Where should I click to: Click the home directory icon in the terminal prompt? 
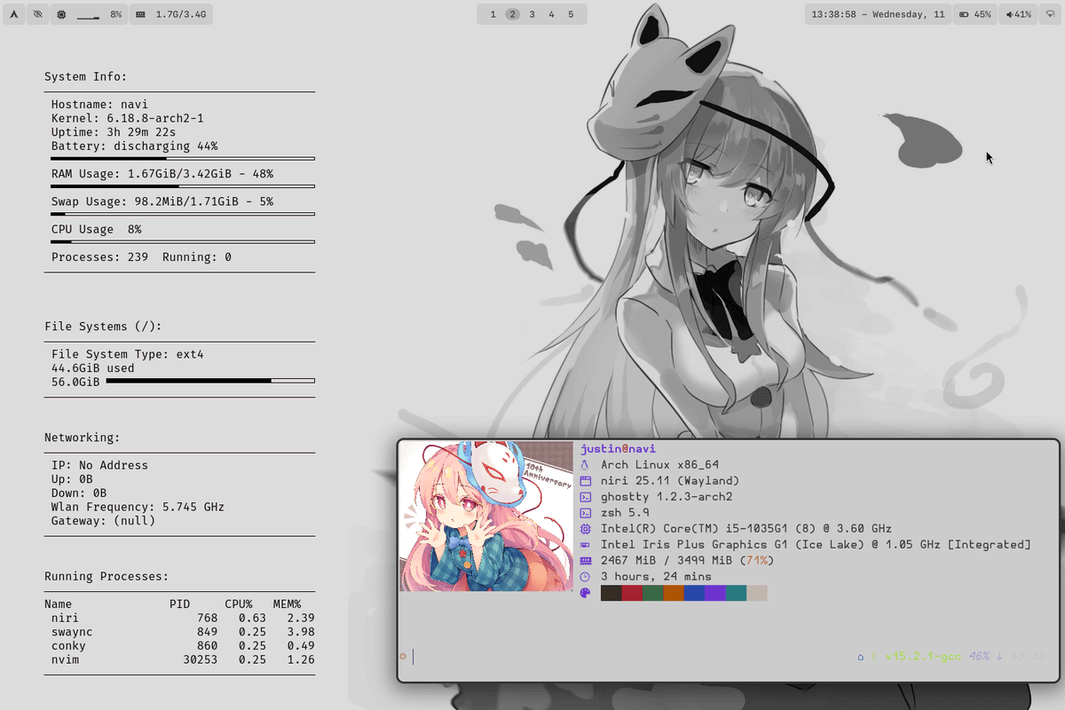click(860, 657)
